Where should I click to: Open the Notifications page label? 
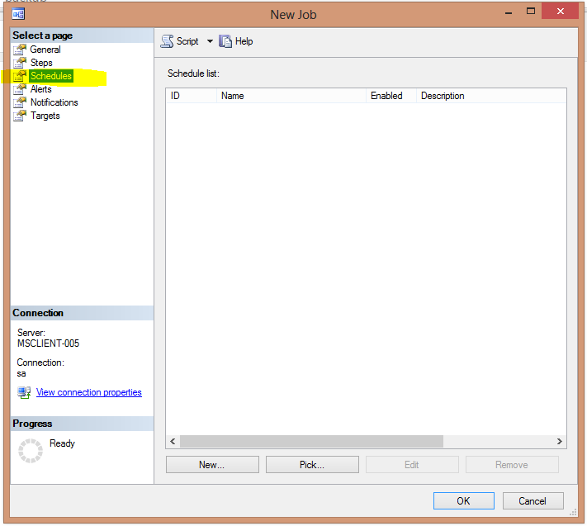pyautogui.click(x=54, y=102)
